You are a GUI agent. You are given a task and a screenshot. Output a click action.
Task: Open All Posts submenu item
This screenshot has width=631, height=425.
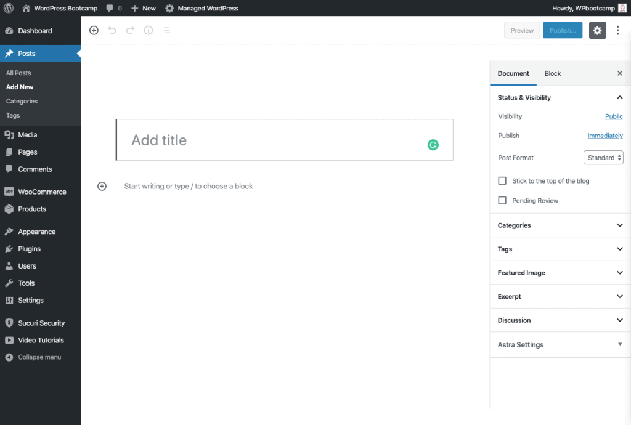point(18,73)
